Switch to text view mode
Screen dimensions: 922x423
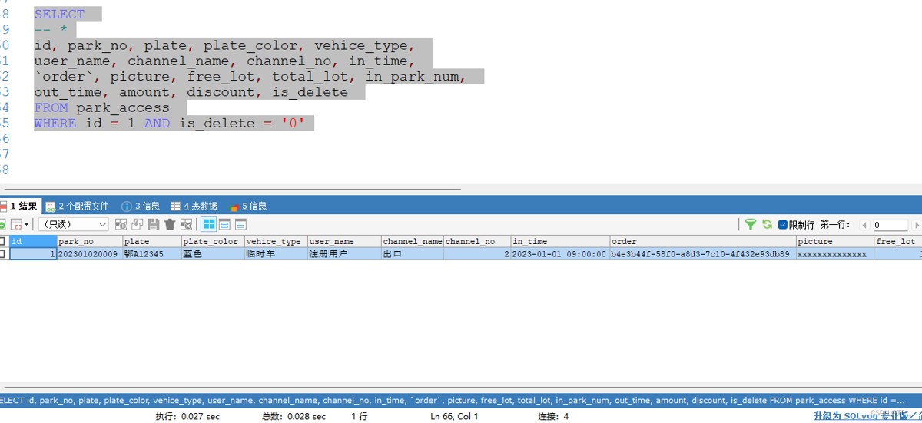click(x=240, y=224)
